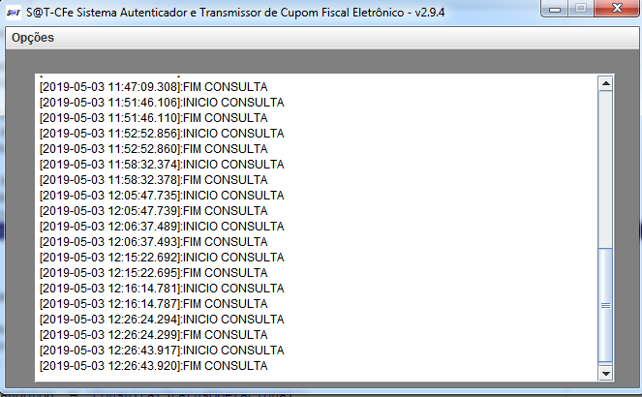Select the 12:05:47.735 INICIO CONSULTA log line
Viewport: 642px width, 397px height.
point(162,196)
